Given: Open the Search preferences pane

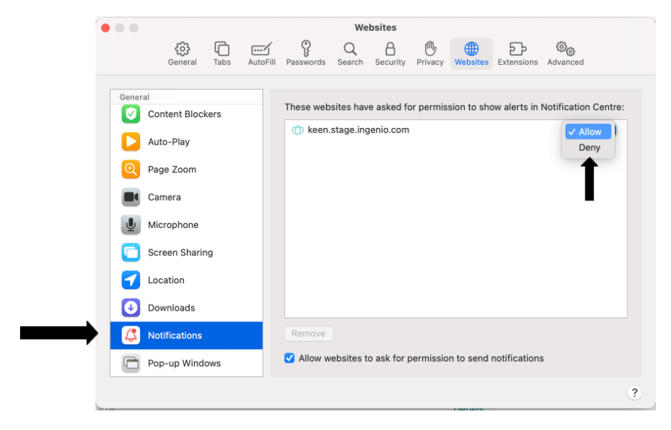Looking at the screenshot, I should [x=350, y=54].
